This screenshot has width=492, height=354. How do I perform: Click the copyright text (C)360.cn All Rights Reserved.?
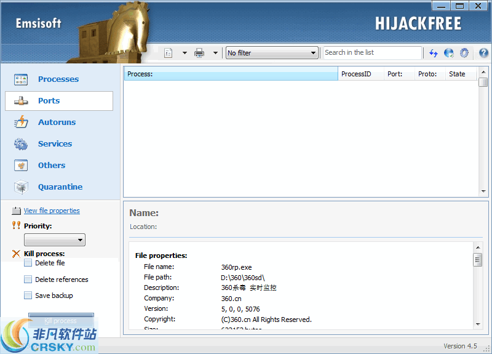[266, 320]
